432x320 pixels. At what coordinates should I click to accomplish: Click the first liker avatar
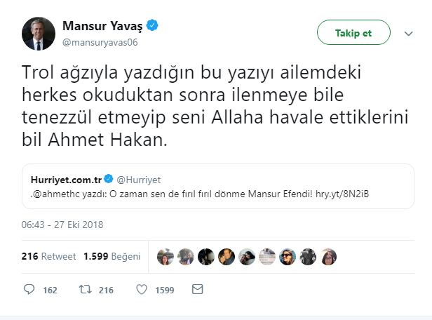pyautogui.click(x=166, y=256)
